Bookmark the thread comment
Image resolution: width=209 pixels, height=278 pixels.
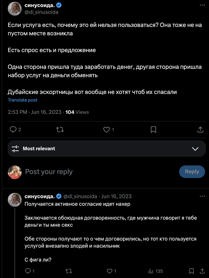pyautogui.click(x=191, y=271)
